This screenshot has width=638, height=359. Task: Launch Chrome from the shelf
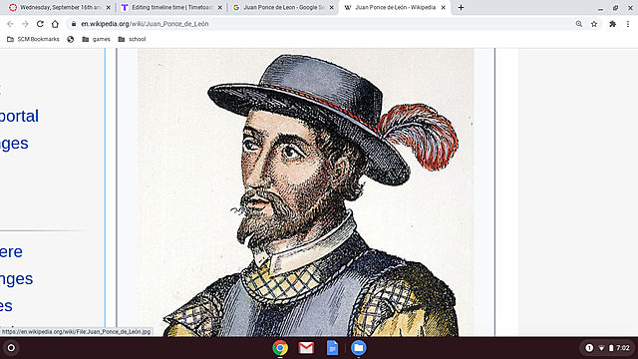(280, 348)
